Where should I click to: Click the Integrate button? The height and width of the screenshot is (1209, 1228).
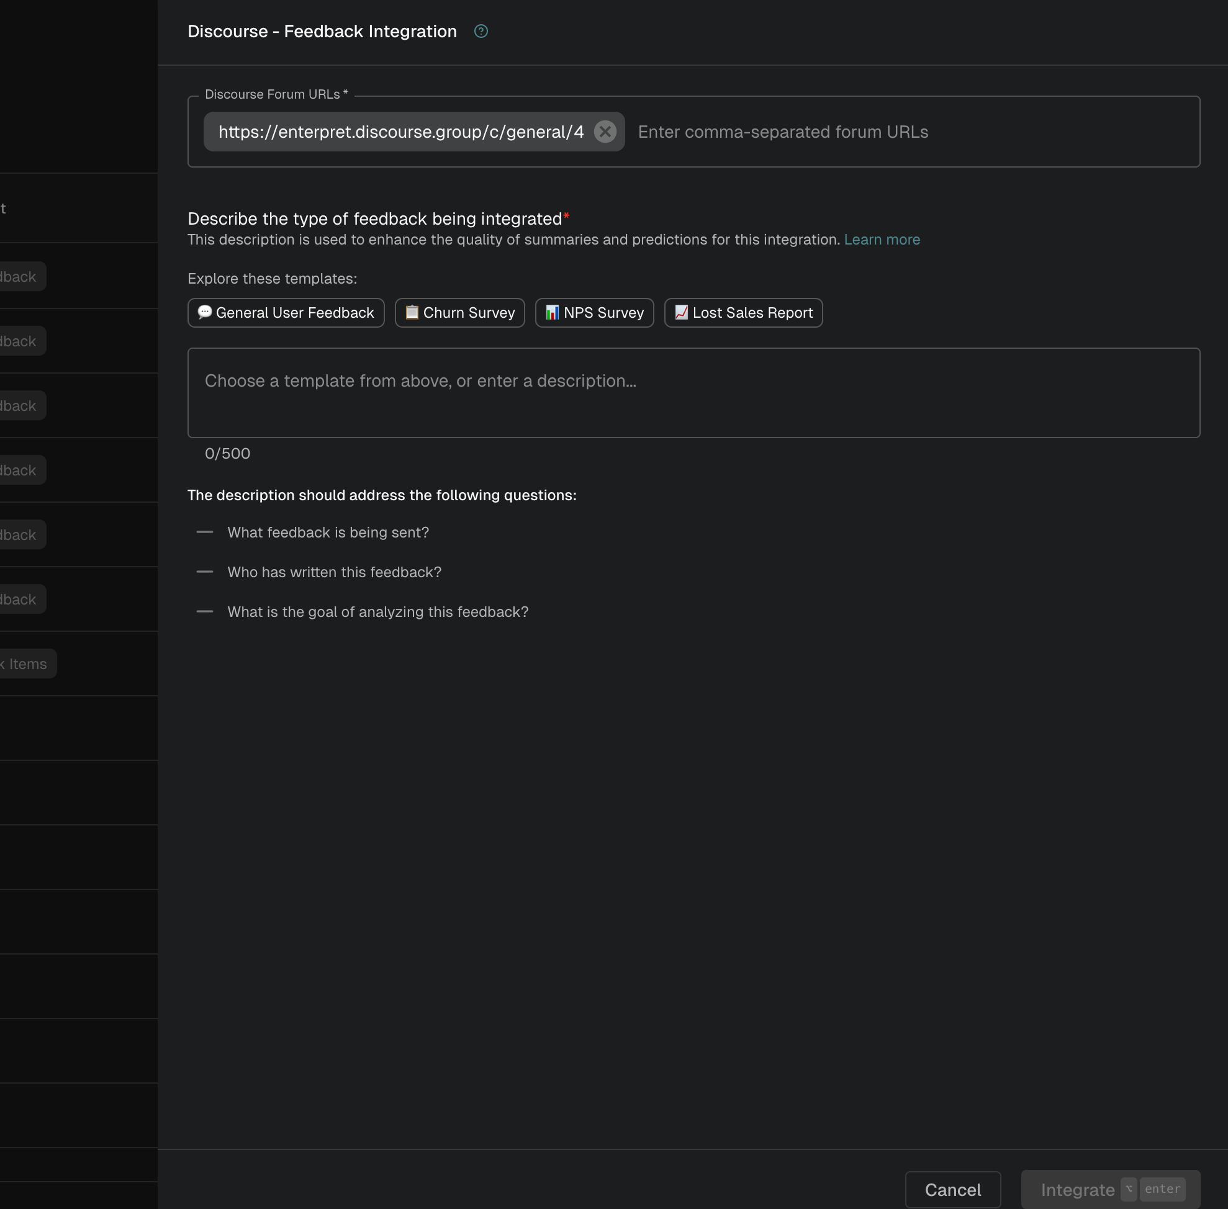(x=1111, y=1189)
